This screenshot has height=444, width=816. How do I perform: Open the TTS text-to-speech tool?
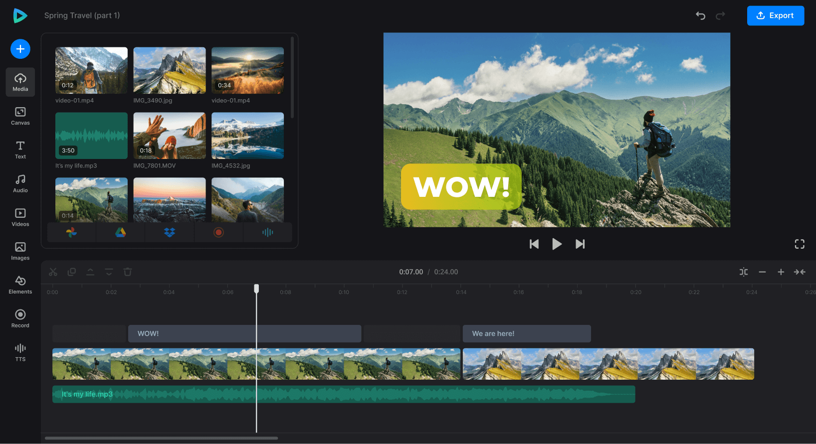click(x=20, y=352)
